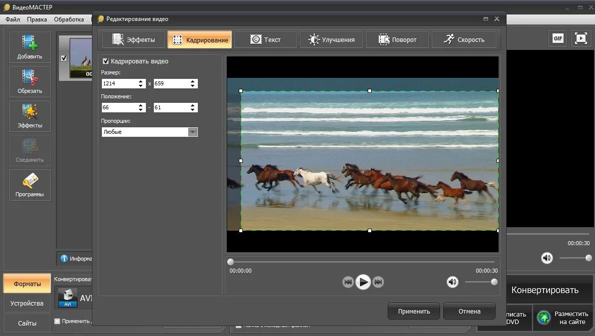Click Разместить на сайте button

(x=563, y=318)
